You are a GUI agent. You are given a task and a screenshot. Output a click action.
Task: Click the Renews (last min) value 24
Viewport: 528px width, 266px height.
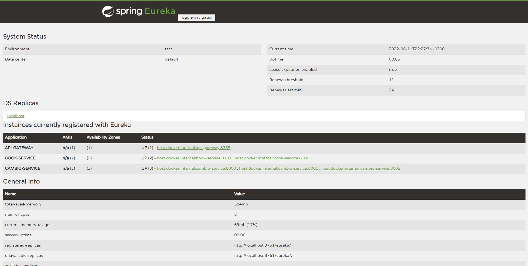pos(391,90)
